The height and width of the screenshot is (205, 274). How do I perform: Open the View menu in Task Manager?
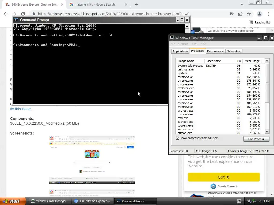[194, 44]
